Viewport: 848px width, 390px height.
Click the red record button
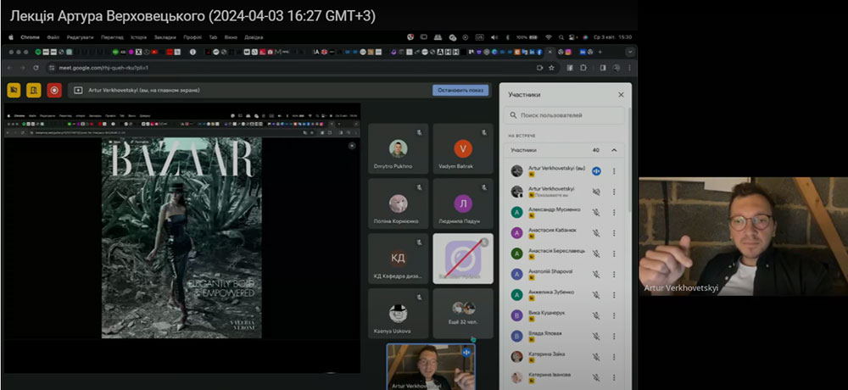click(x=54, y=91)
